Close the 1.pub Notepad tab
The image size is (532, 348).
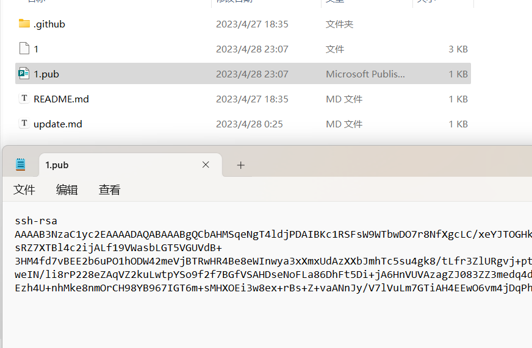(206, 165)
